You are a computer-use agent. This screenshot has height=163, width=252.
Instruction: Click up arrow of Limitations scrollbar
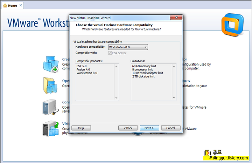pyautogui.click(x=174, y=66)
